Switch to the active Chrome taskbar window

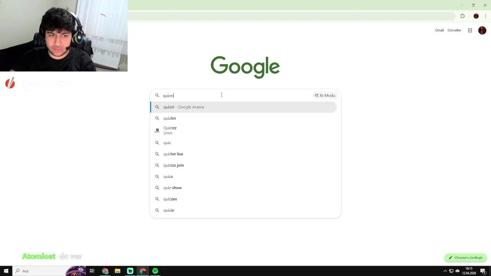click(143, 271)
